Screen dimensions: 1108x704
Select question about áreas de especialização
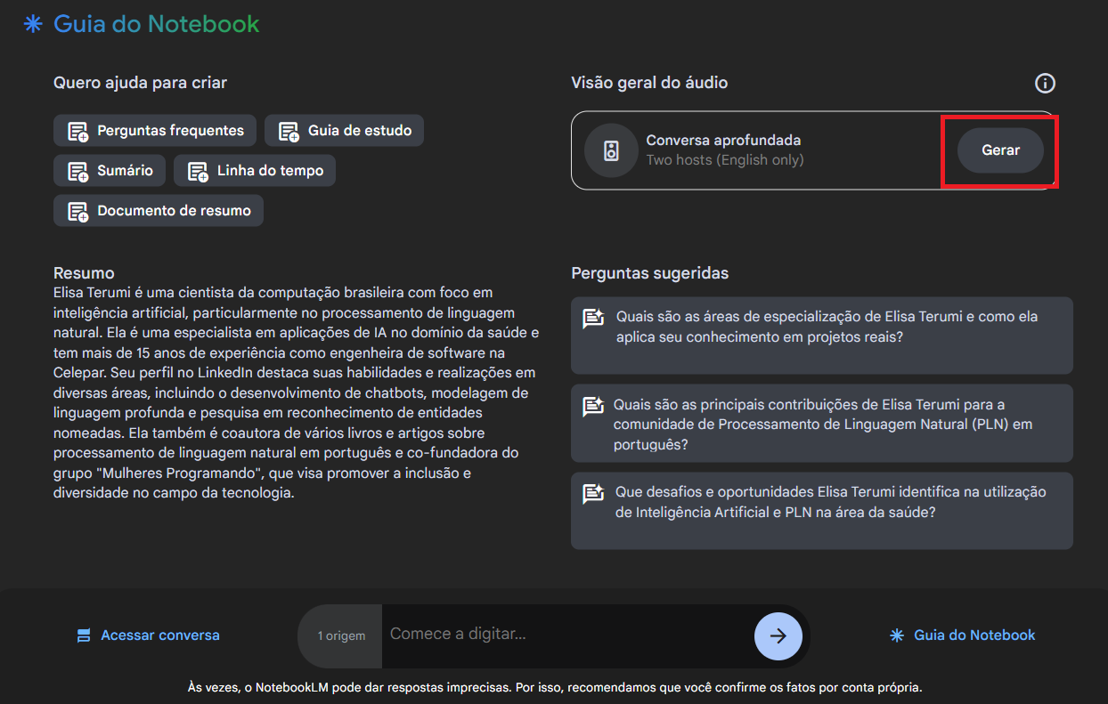(x=822, y=335)
